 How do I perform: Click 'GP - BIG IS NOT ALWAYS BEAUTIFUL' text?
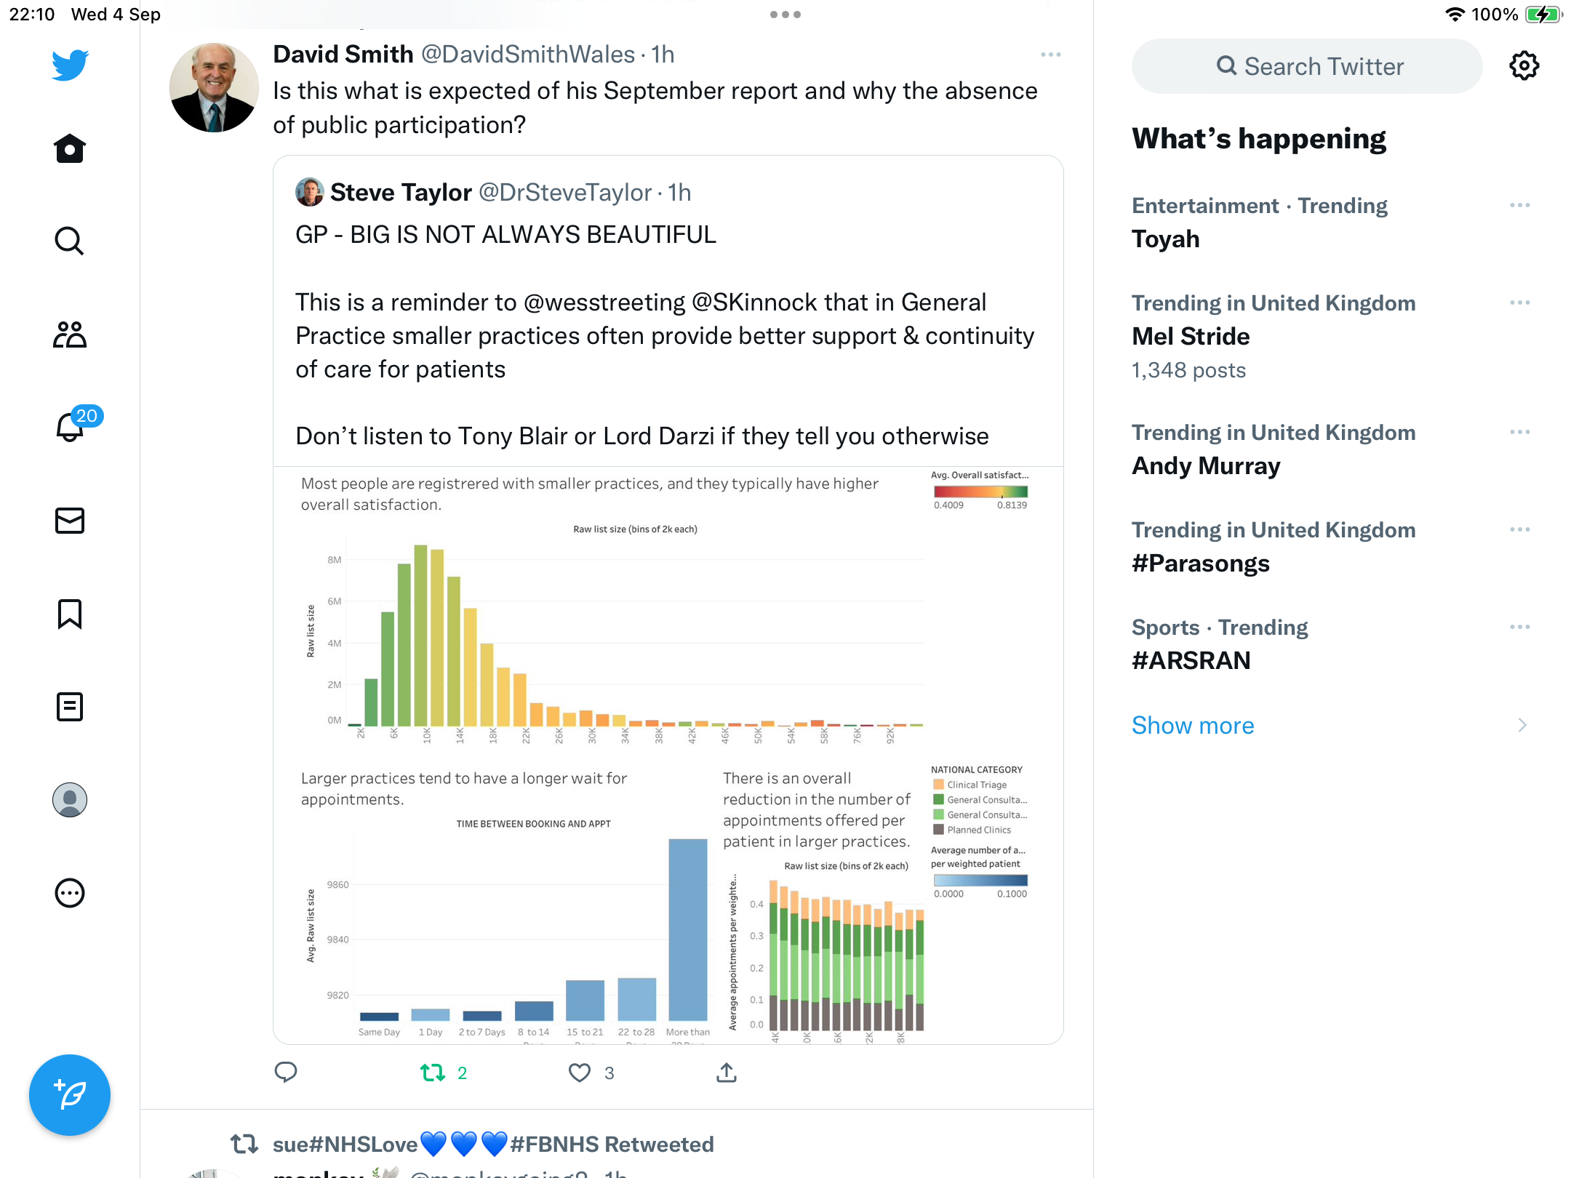(505, 234)
